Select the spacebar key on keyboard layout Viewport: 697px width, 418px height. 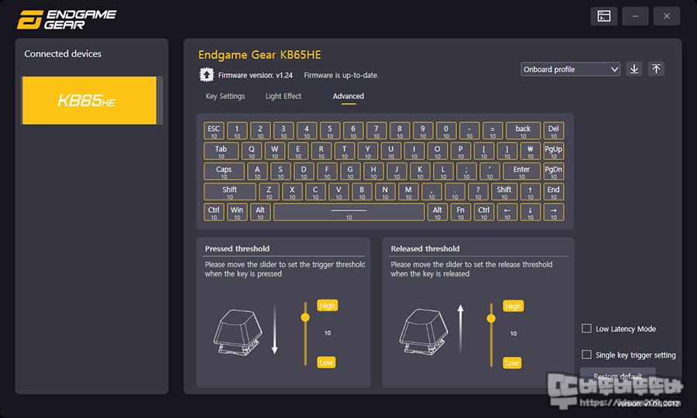pos(349,212)
